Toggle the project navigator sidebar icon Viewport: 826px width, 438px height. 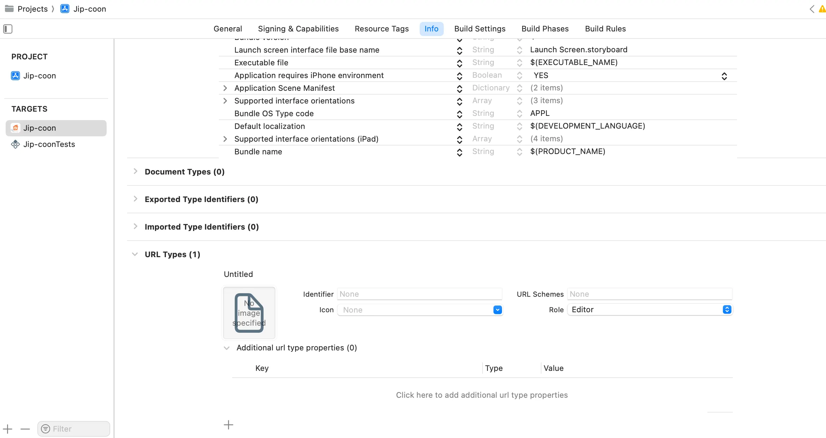click(8, 29)
